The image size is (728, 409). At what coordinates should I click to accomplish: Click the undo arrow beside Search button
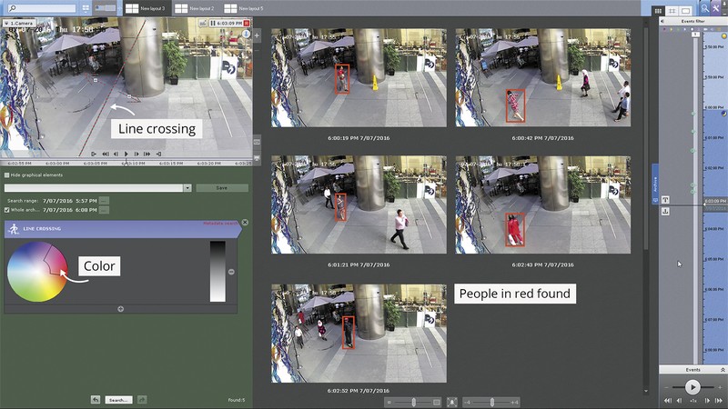96,399
